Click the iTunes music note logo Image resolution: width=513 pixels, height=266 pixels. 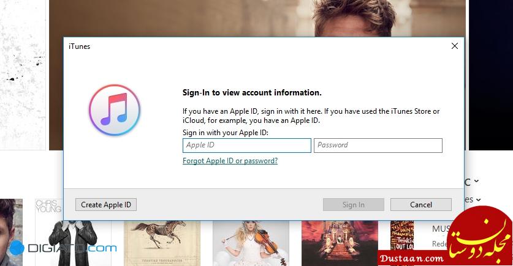click(x=115, y=110)
